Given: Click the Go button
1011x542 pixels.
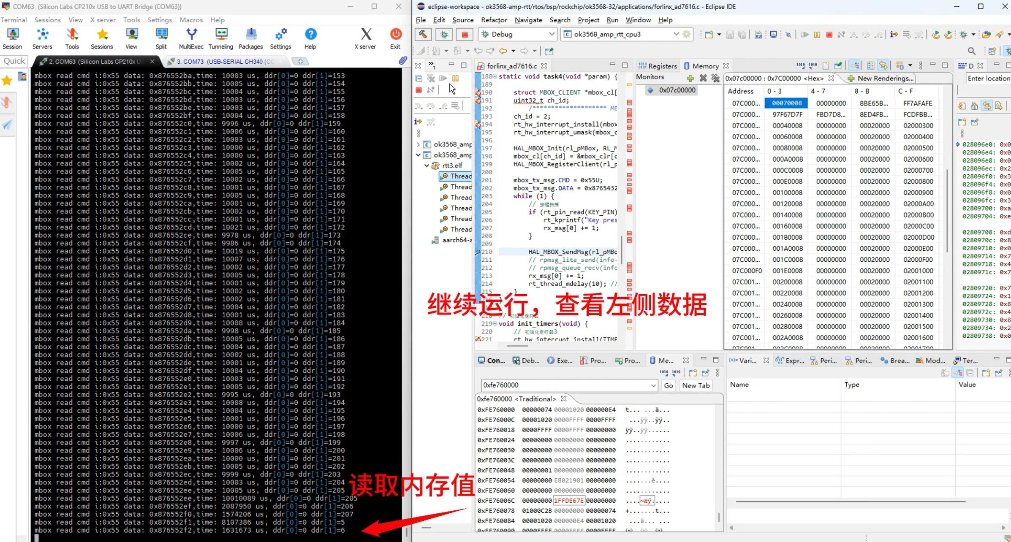Looking at the screenshot, I should [668, 385].
